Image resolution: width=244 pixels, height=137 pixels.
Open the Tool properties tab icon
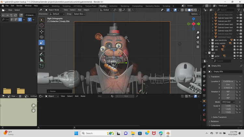[x=204, y=67]
